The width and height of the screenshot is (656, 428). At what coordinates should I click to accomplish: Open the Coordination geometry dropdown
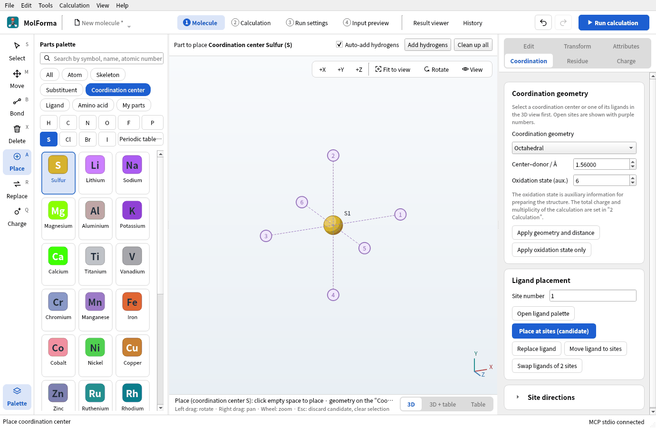[x=574, y=148]
